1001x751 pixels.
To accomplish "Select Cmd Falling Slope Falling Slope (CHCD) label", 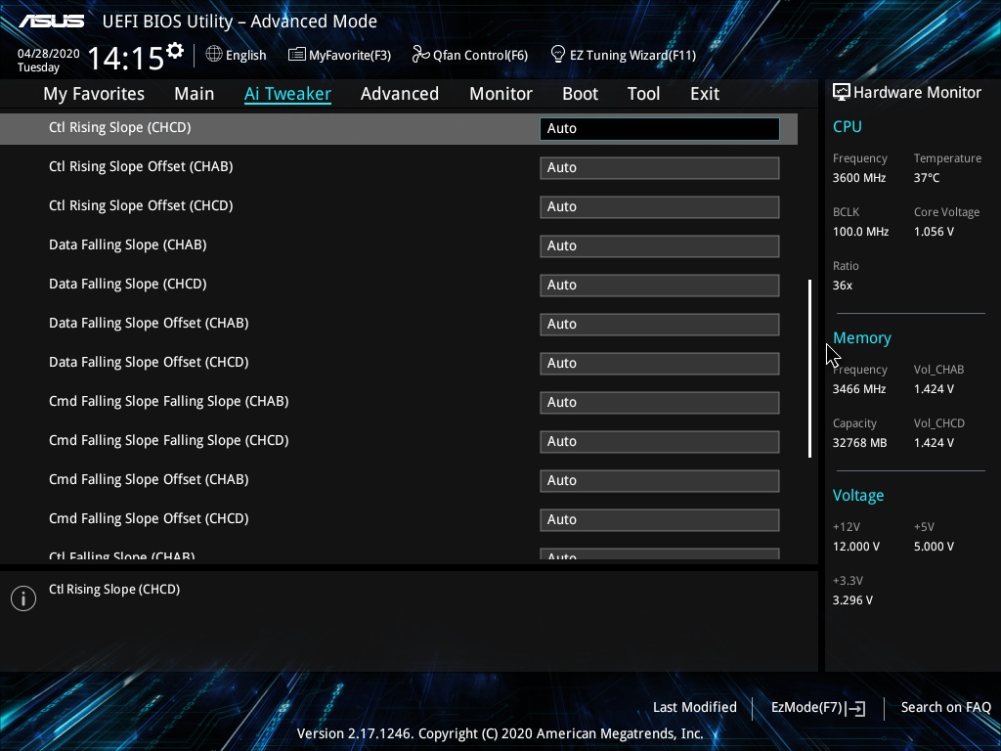I will pos(168,440).
